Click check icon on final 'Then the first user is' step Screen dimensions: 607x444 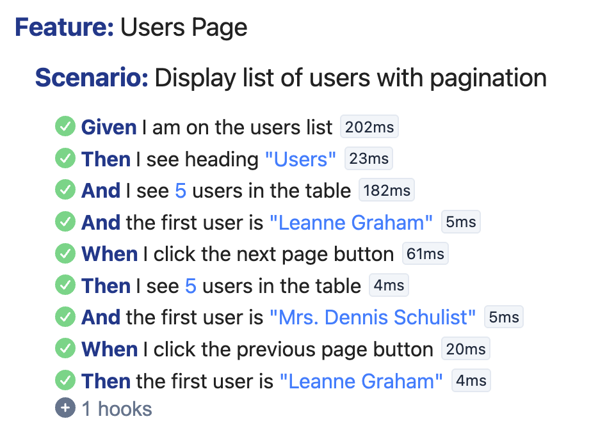click(65, 380)
